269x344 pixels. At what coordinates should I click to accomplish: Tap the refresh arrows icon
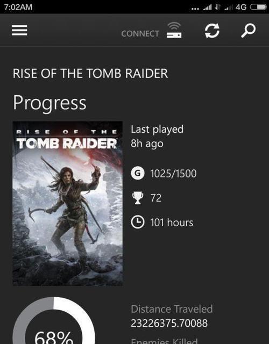(x=212, y=31)
